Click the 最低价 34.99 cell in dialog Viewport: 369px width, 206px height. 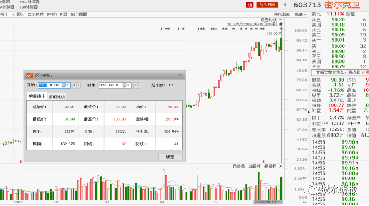69,119
